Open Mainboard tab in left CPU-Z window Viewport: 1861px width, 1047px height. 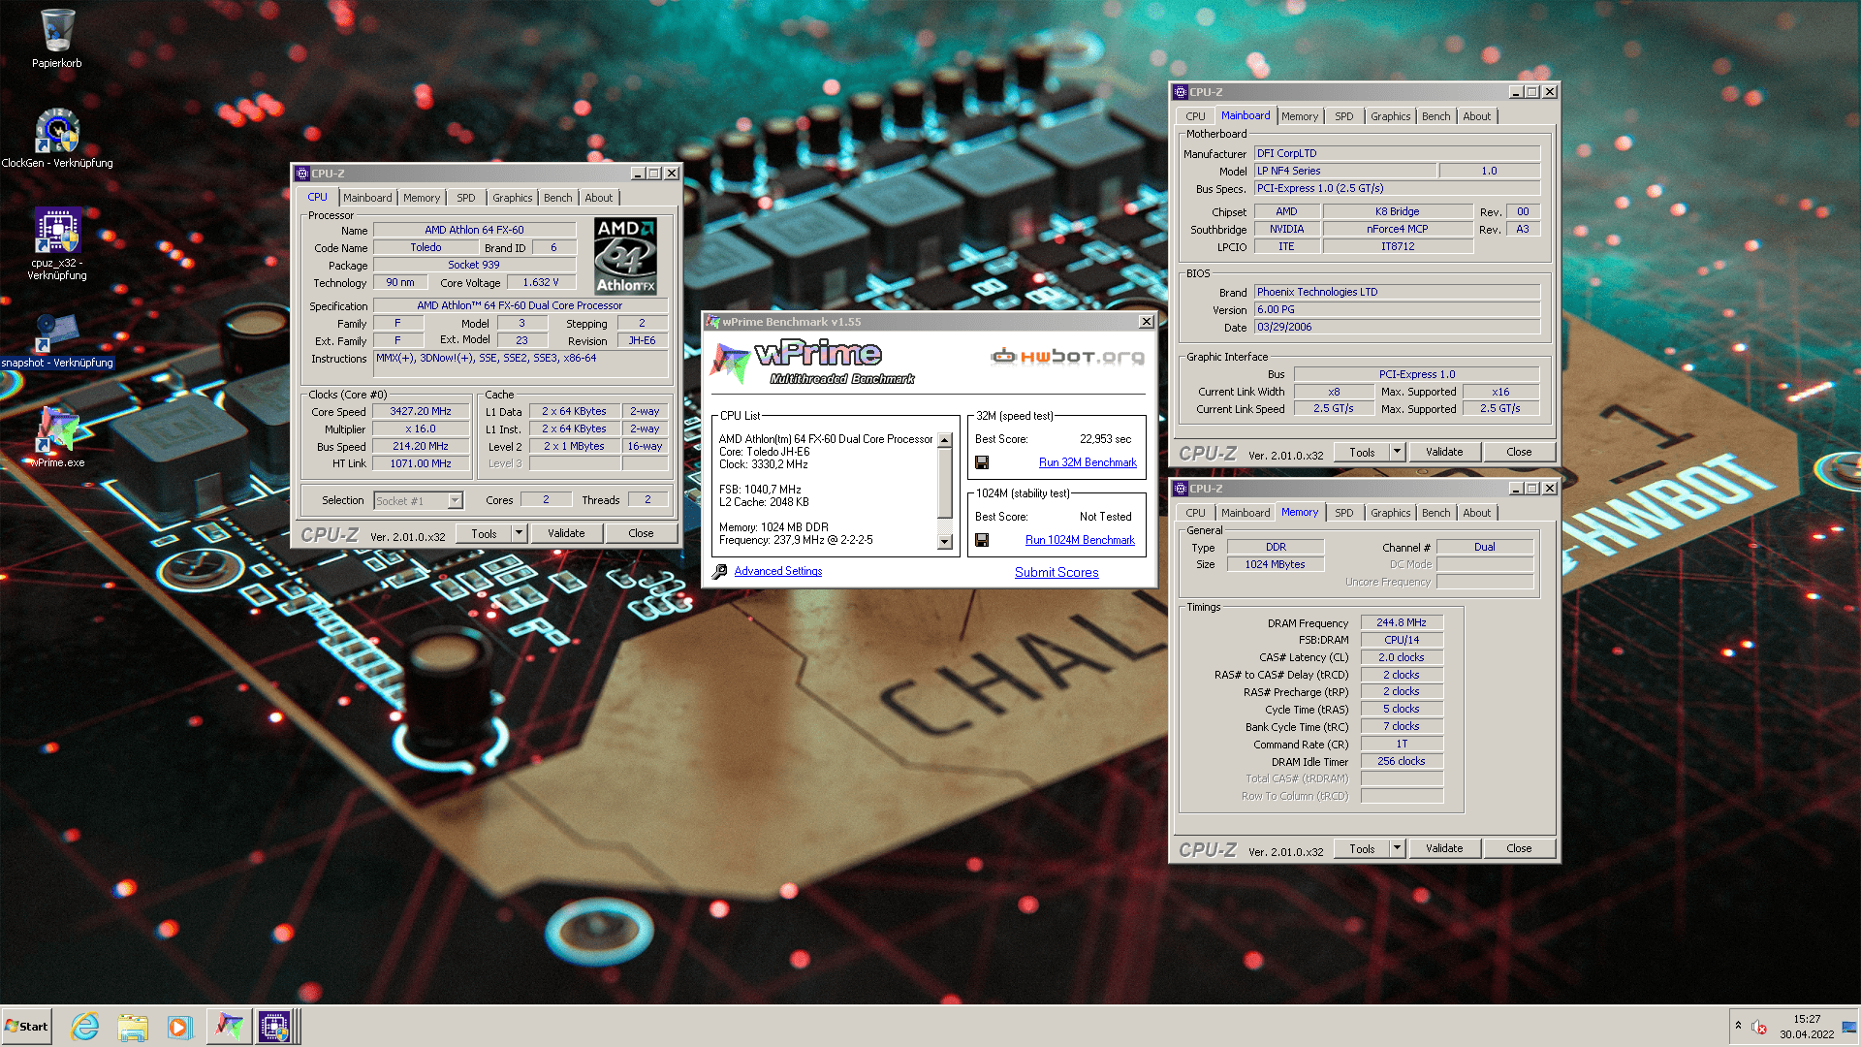pyautogui.click(x=367, y=198)
